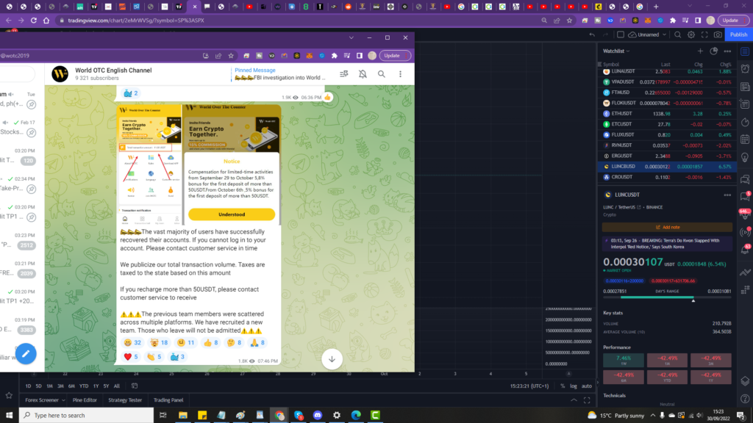Select the 1D chart time range

coord(29,386)
